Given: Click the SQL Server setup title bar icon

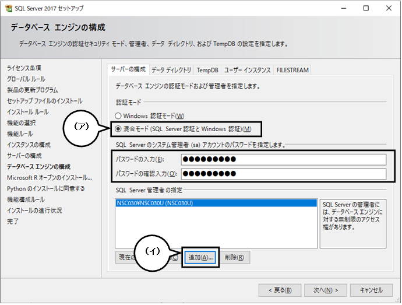Looking at the screenshot, I should 9,8.
